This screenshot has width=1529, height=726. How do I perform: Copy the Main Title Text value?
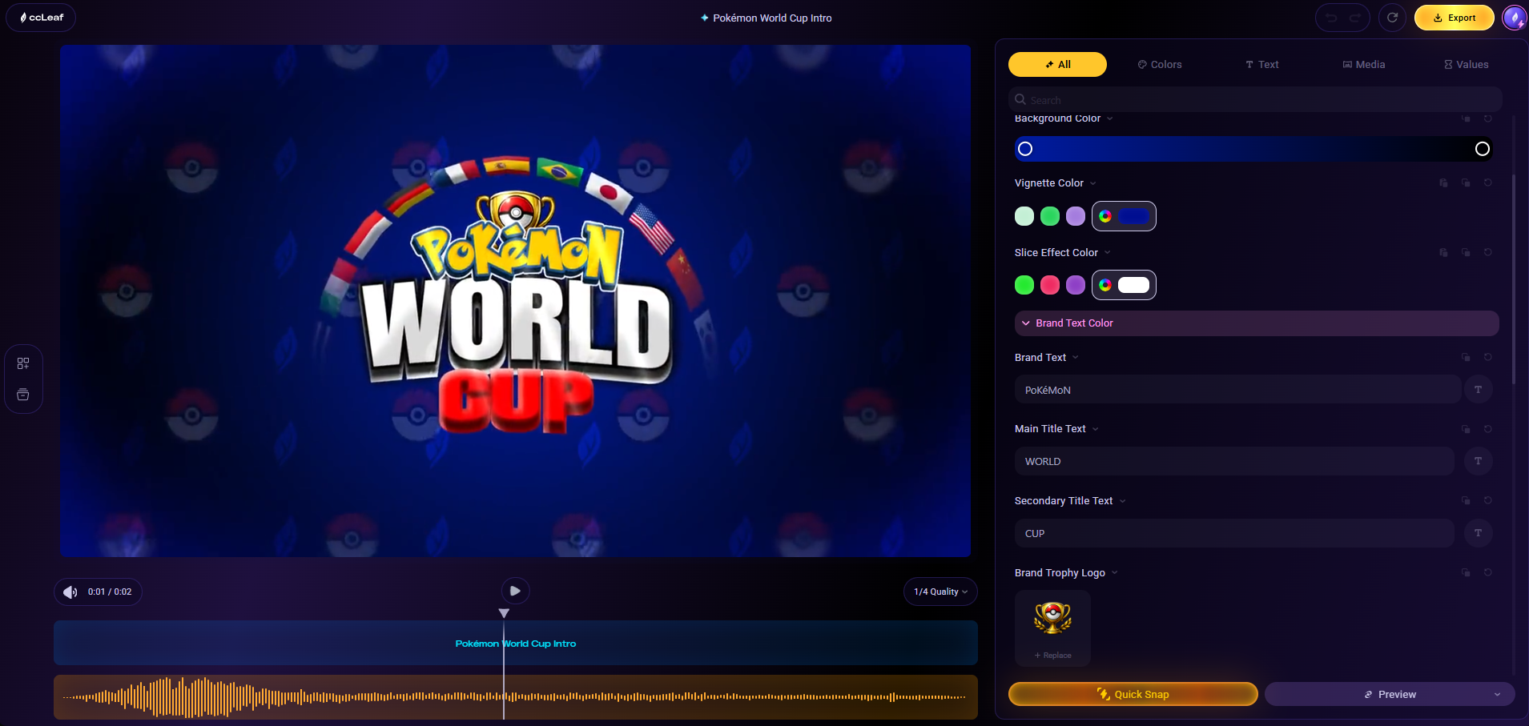coord(1466,430)
